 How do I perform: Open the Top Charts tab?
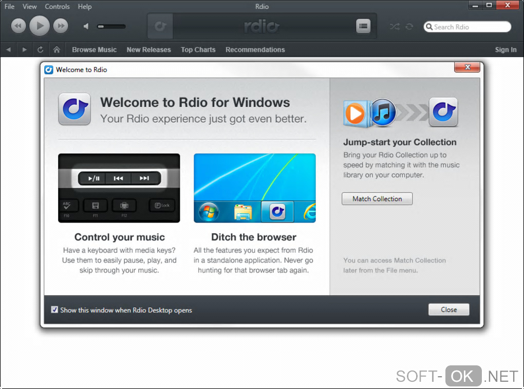tap(198, 50)
